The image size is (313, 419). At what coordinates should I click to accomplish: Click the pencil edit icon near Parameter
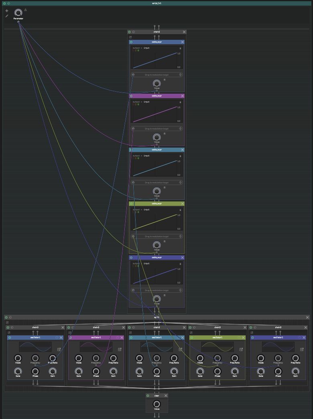pos(7,16)
